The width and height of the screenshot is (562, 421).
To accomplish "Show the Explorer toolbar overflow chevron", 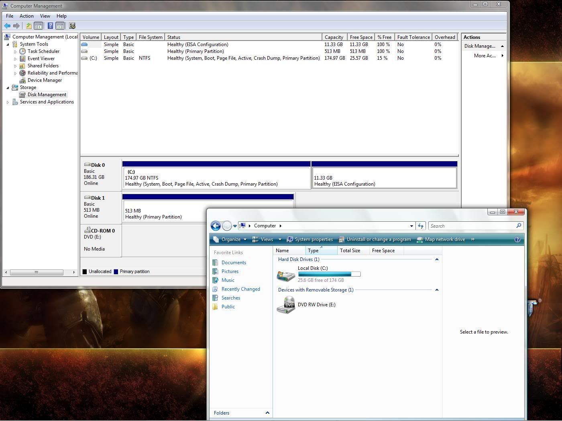I will [472, 239].
